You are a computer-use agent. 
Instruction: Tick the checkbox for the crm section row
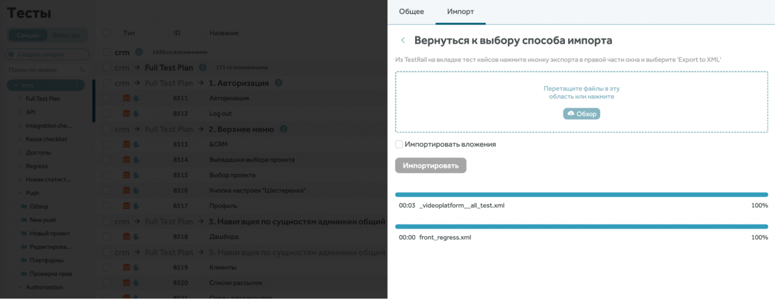[x=107, y=52]
